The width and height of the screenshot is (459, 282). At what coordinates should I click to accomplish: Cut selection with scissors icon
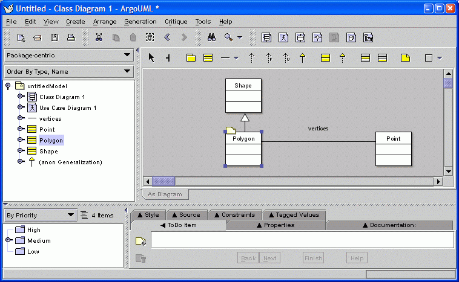(99, 37)
